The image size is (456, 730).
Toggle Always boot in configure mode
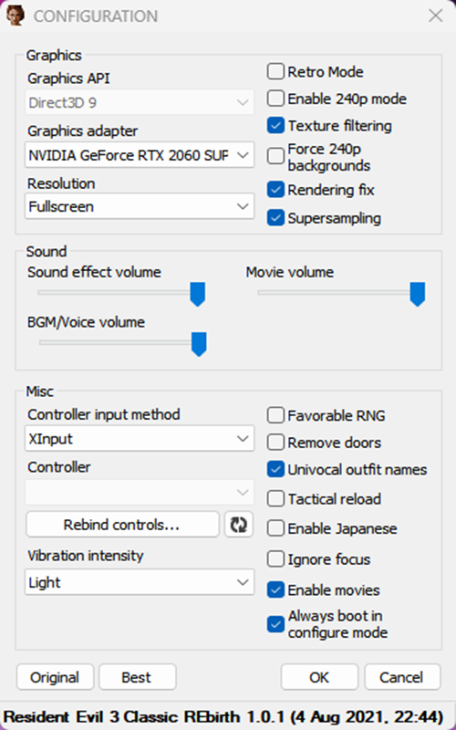click(x=275, y=624)
